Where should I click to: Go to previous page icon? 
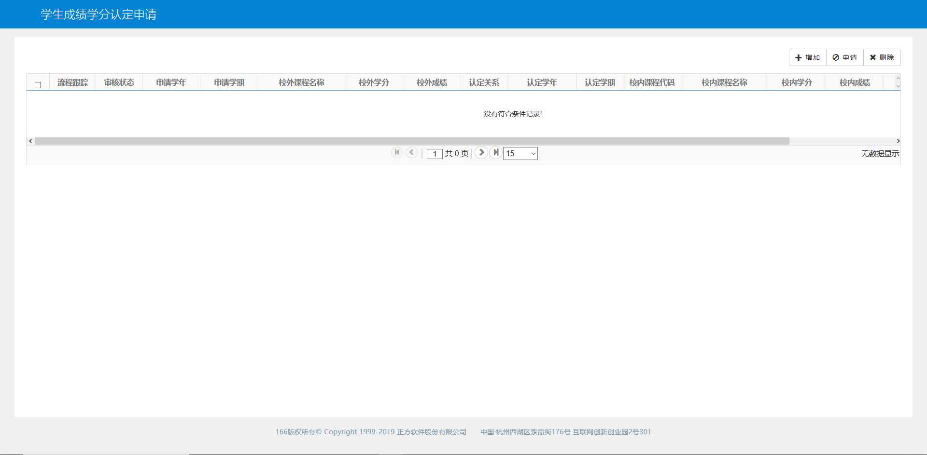click(x=411, y=152)
